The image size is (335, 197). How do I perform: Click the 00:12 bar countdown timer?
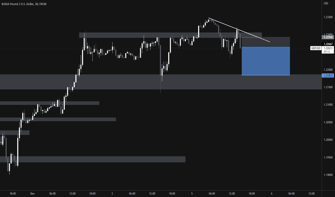pyautogui.click(x=327, y=52)
